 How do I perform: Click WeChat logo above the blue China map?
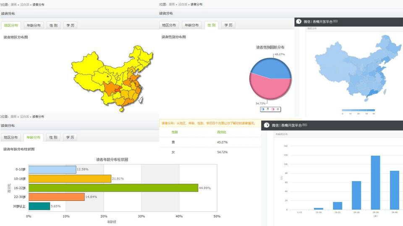299,21
